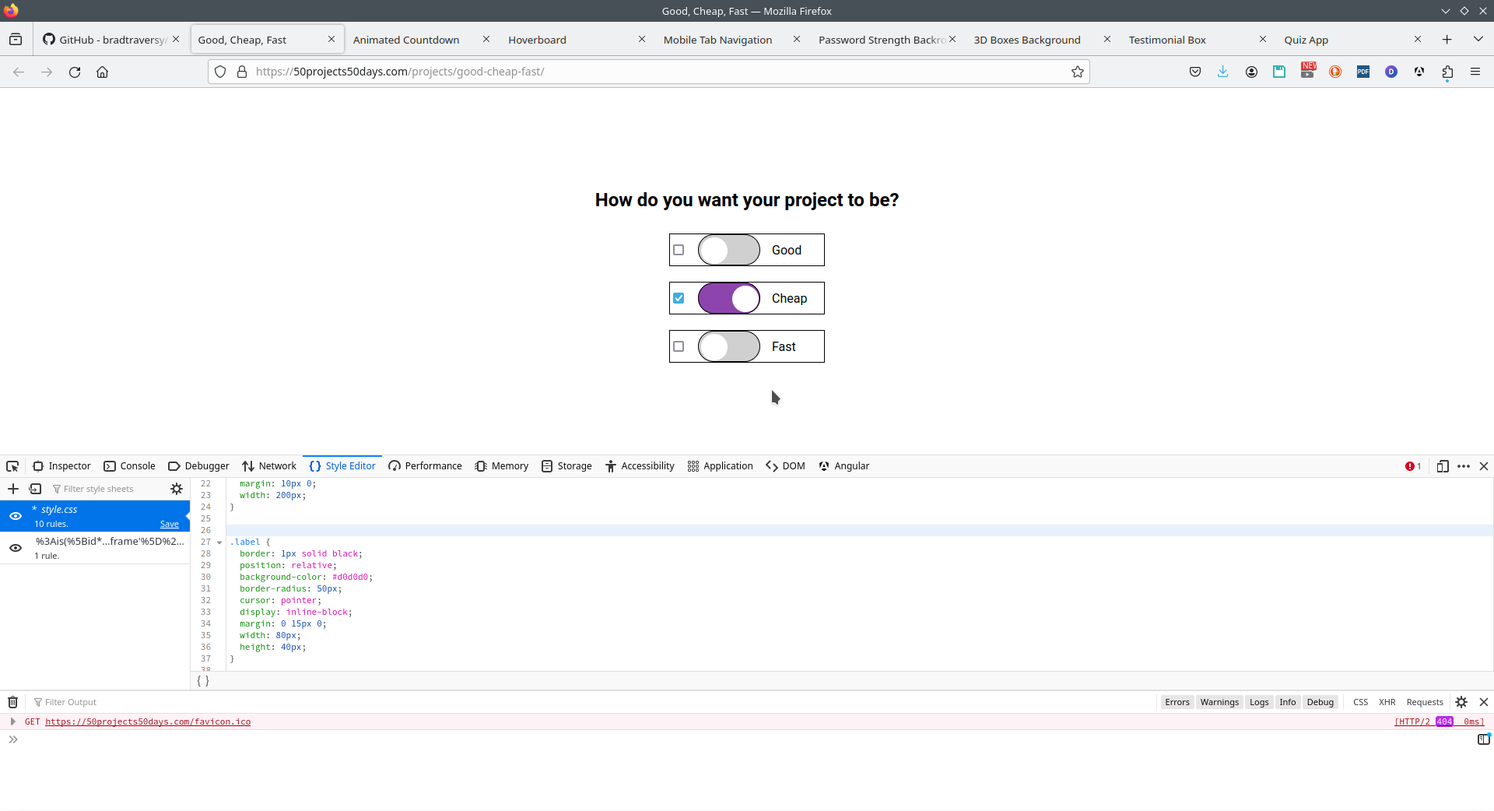View site security lock information
The width and height of the screenshot is (1494, 811).
tap(242, 72)
